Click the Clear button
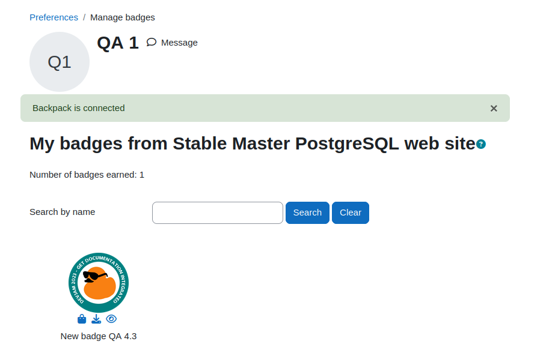 click(x=351, y=213)
